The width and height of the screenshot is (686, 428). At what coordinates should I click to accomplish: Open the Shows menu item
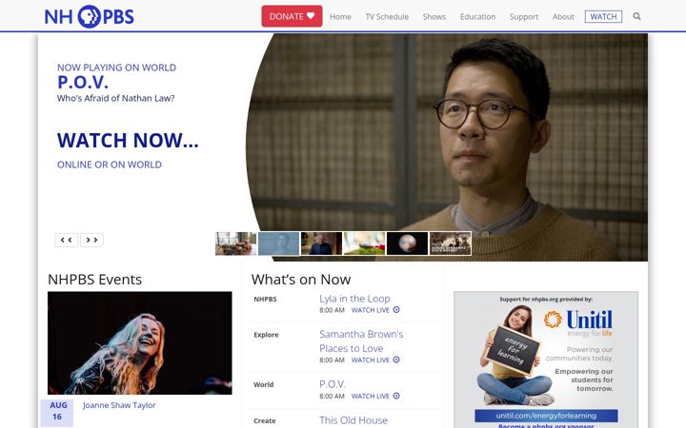434,16
